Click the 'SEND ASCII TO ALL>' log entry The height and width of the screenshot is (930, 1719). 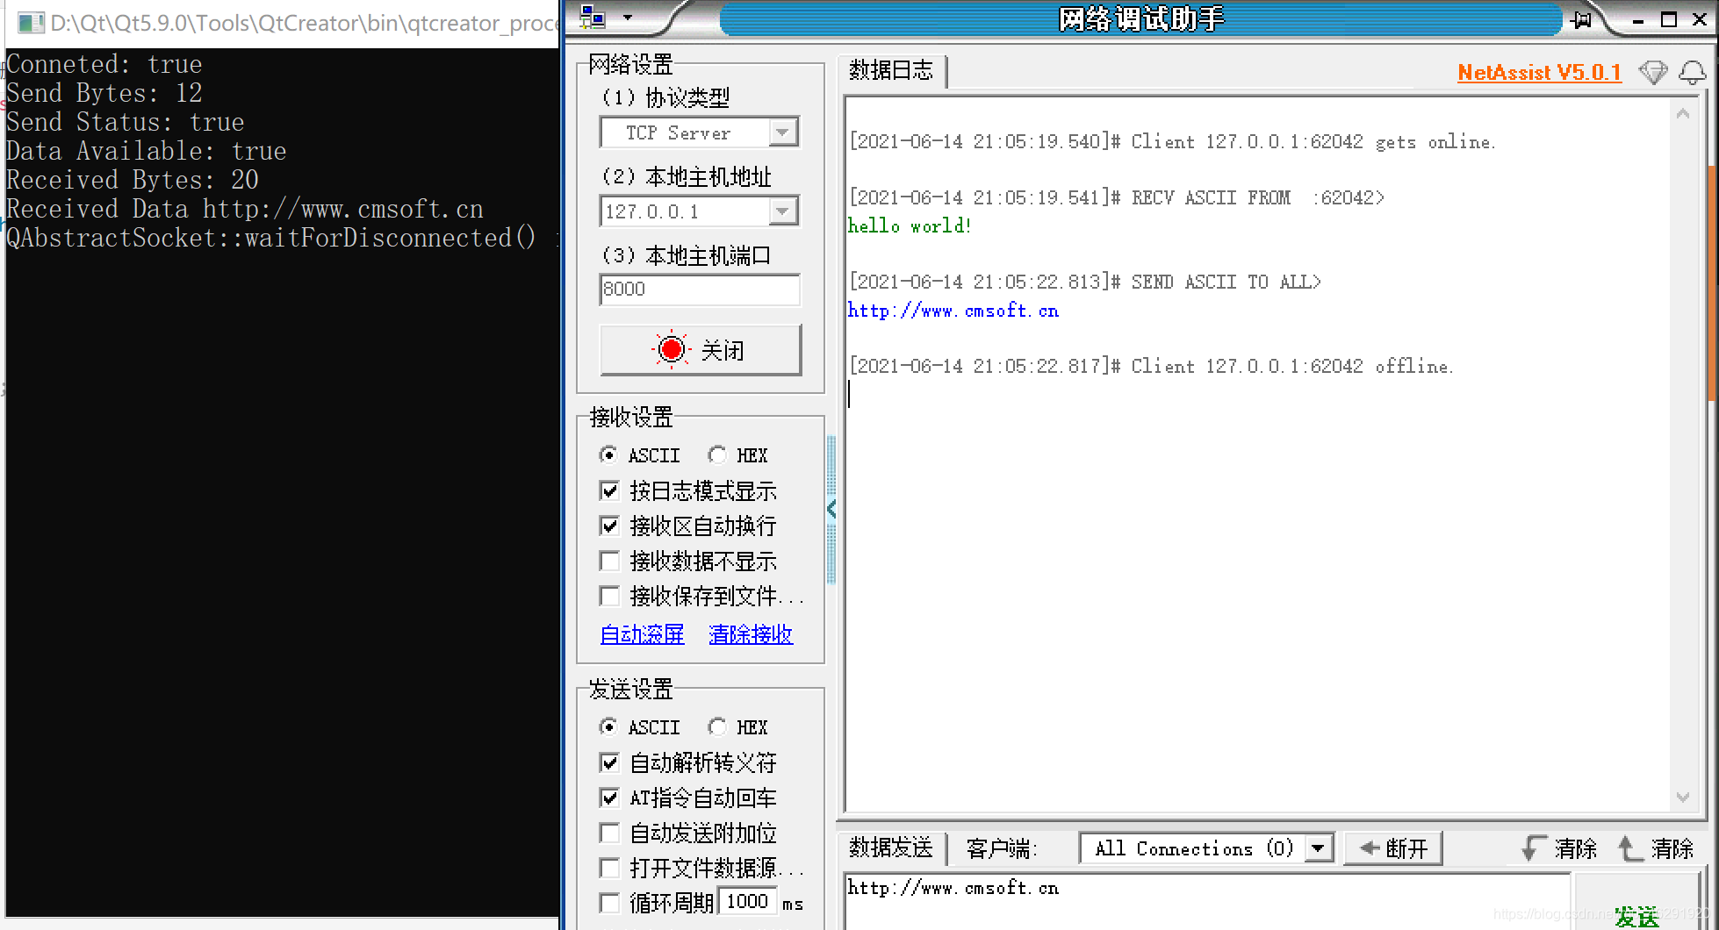pyautogui.click(x=1085, y=283)
